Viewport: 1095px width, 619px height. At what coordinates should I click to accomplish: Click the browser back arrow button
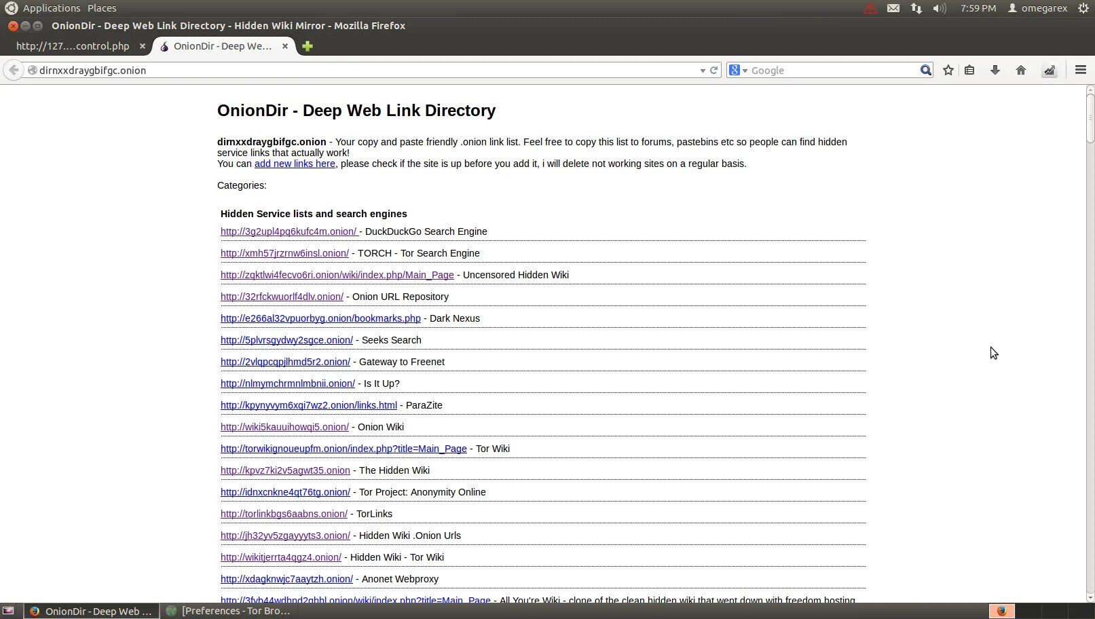coord(14,70)
